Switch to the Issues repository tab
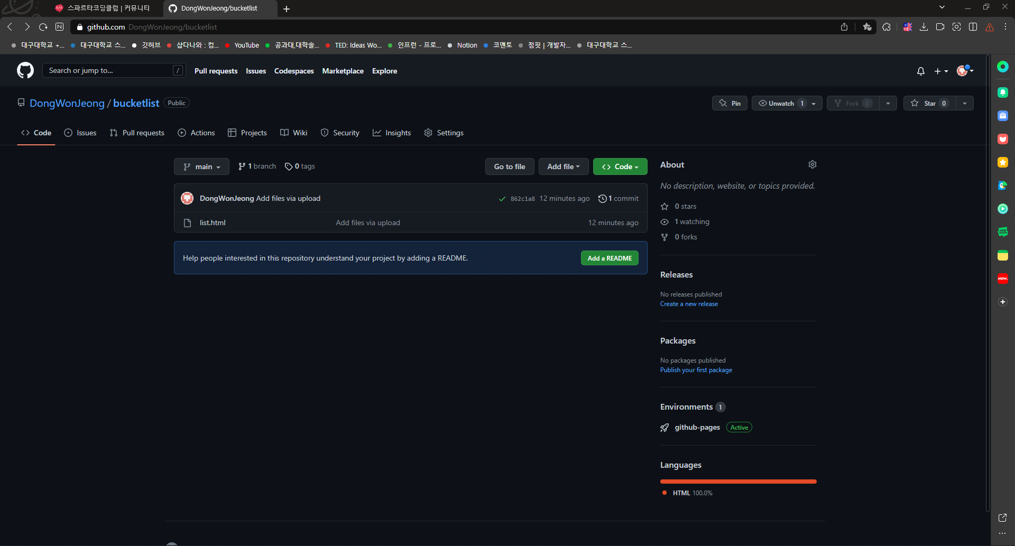This screenshot has height=546, width=1015. tap(80, 133)
